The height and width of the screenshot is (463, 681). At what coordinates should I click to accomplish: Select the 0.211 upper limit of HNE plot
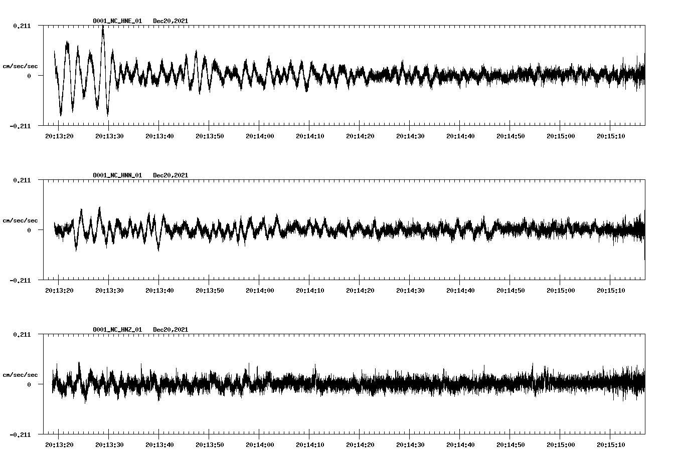[22, 26]
